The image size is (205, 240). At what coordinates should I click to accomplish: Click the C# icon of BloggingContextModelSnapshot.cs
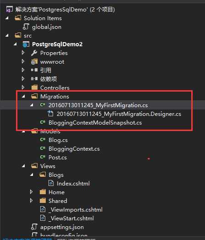pyautogui.click(x=43, y=122)
